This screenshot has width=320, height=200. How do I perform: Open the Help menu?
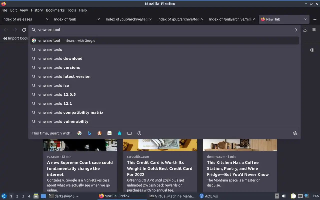pyautogui.click(x=83, y=10)
